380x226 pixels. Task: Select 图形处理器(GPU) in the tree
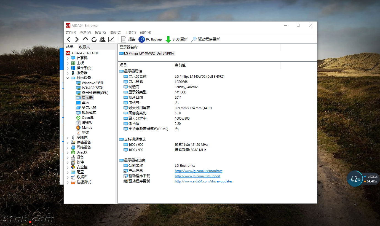95,93
